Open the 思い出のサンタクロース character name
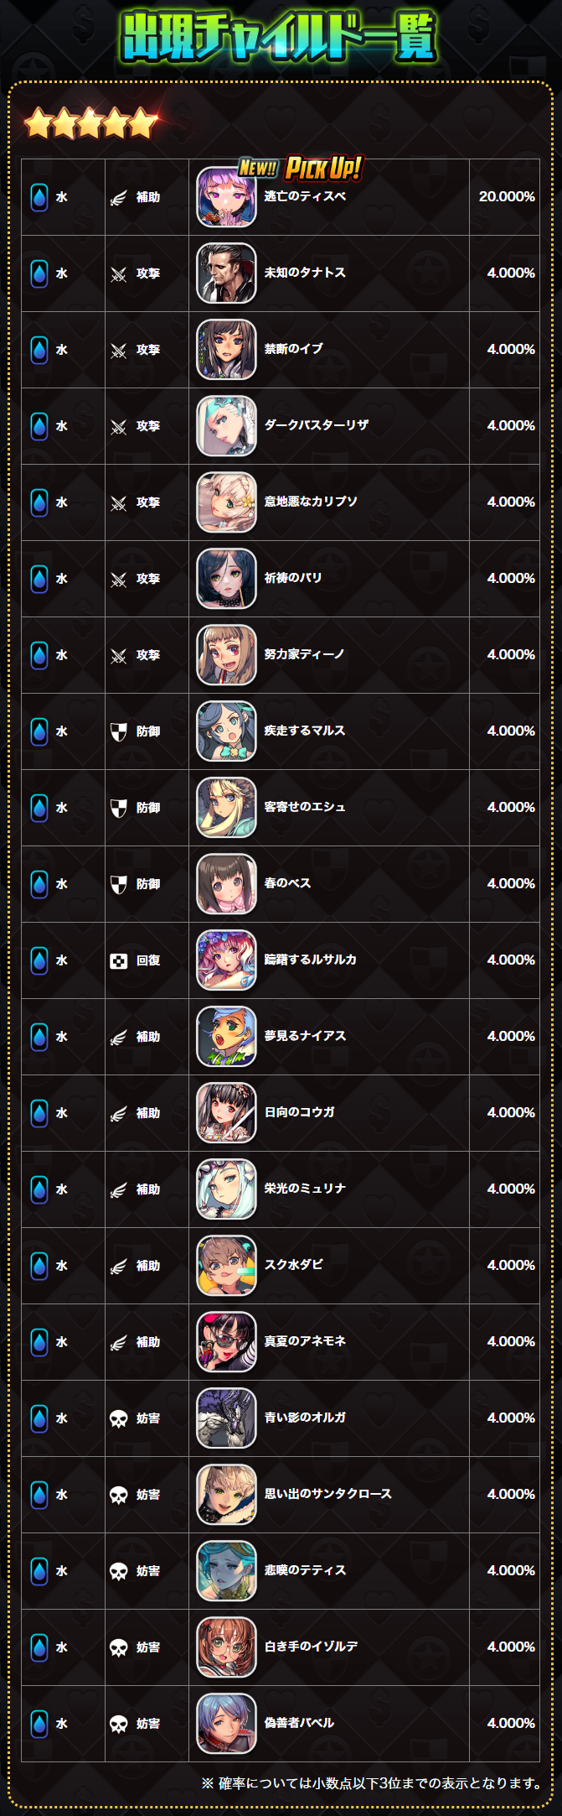The width and height of the screenshot is (562, 1816). coord(328,1494)
